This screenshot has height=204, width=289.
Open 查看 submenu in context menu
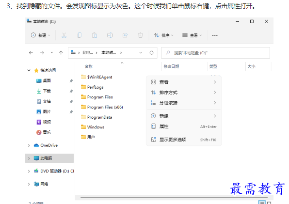click(x=184, y=82)
